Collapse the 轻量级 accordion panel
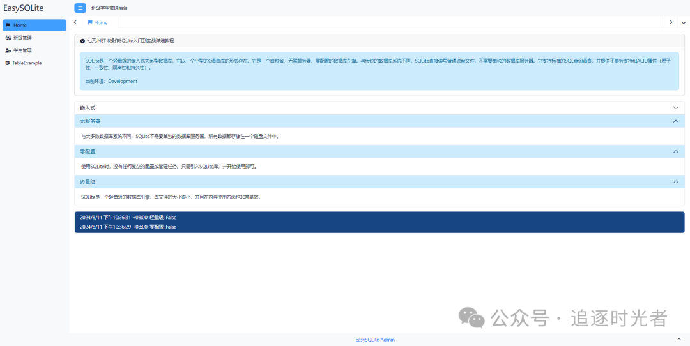The width and height of the screenshot is (690, 346). (x=676, y=182)
